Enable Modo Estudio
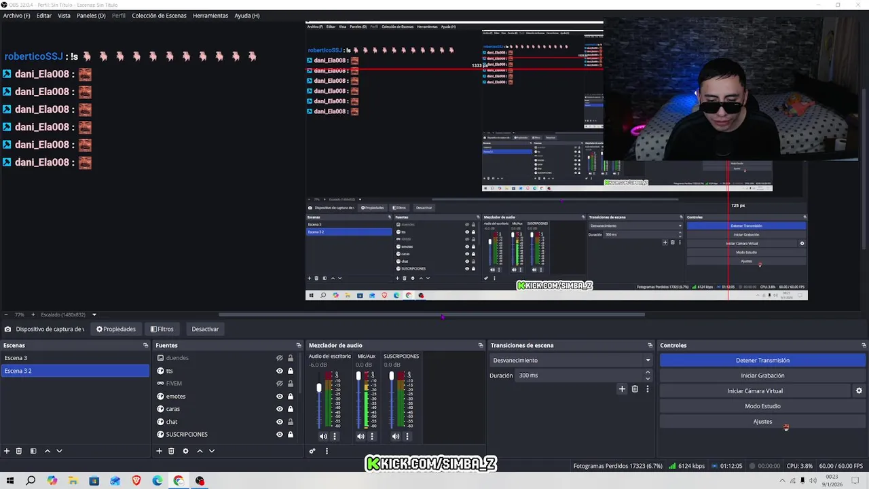 point(762,406)
